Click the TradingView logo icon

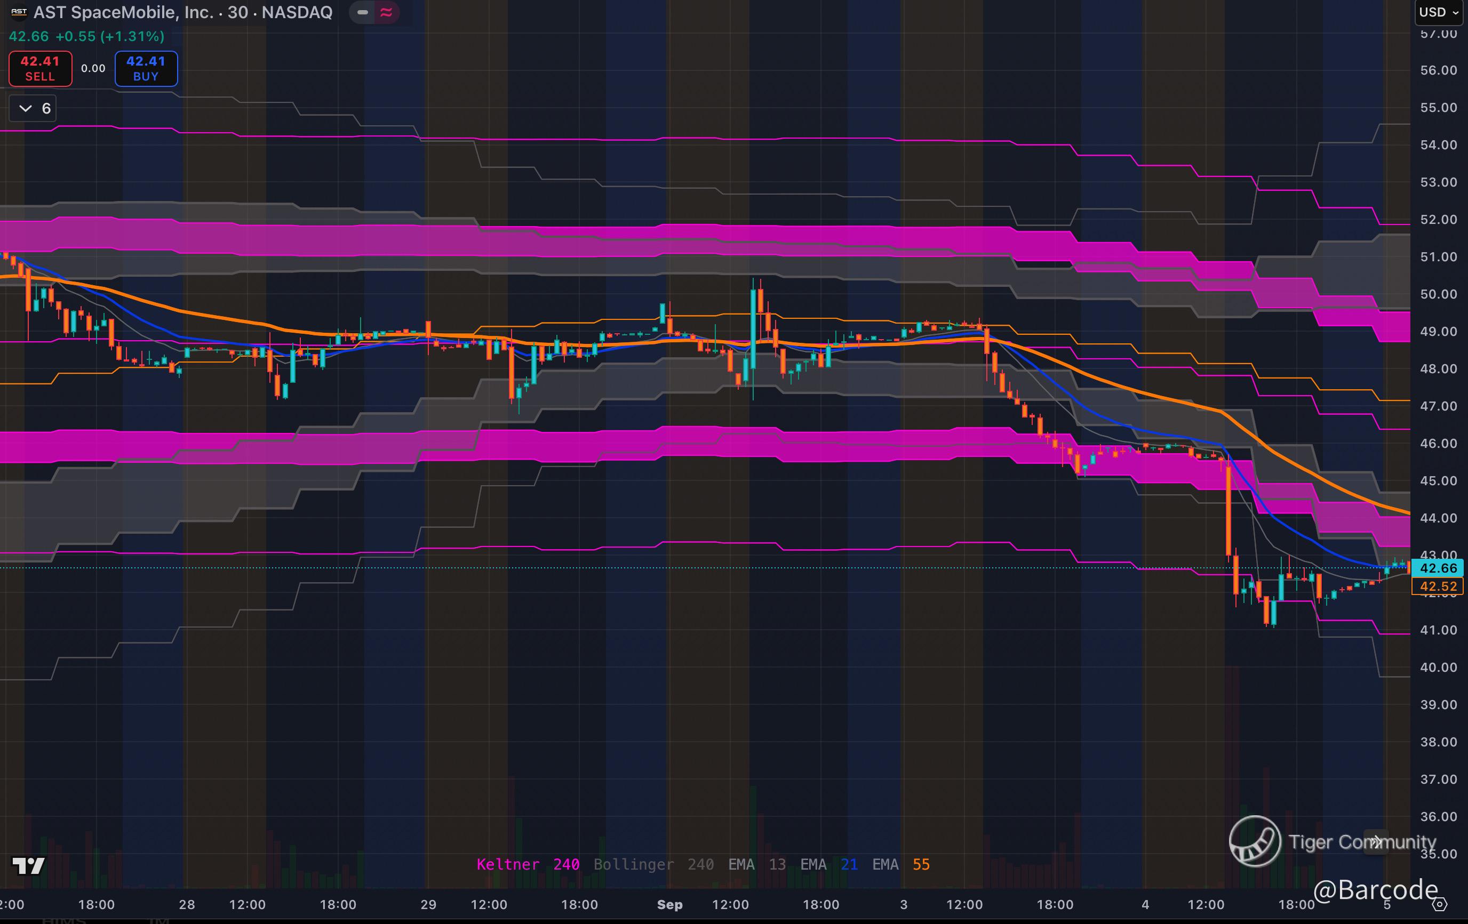(29, 865)
